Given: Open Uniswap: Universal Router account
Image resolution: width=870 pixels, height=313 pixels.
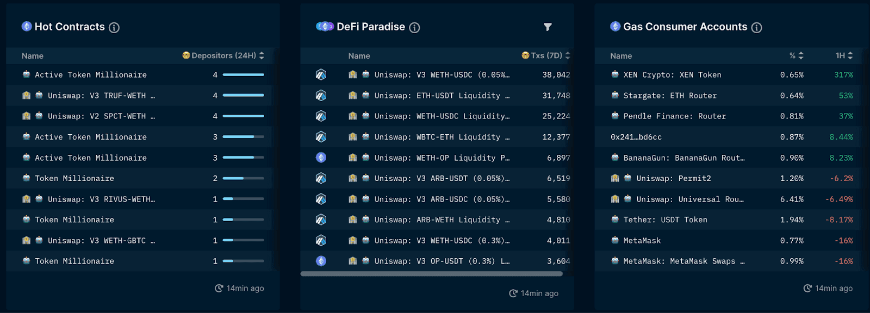Looking at the screenshot, I should [690, 199].
